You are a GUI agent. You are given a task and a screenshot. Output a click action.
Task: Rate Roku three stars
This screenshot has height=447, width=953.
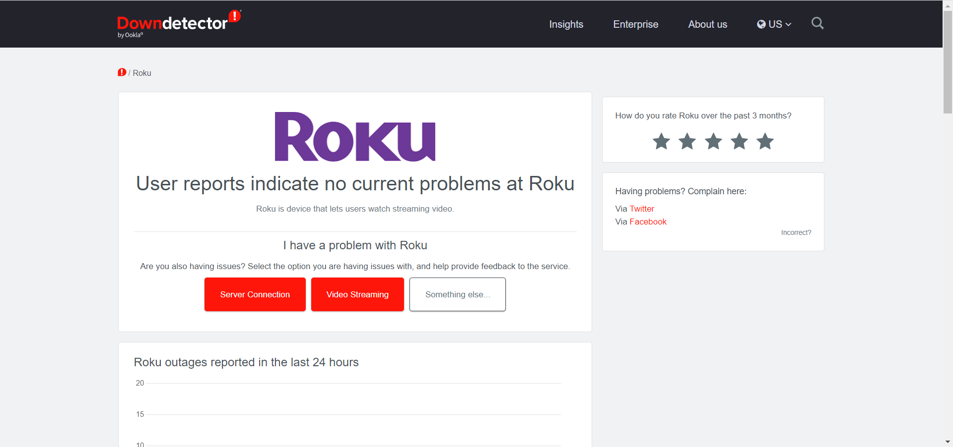click(x=713, y=141)
